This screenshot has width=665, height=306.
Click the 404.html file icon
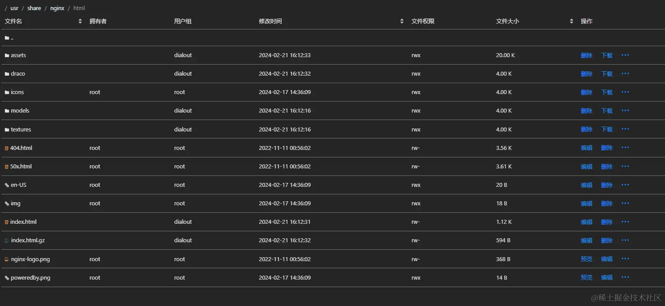[x=7, y=148]
